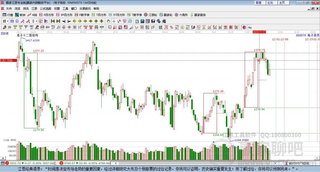The height and width of the screenshot is (172, 320).
Task: Open the 工具 menu
Action: [65, 8]
